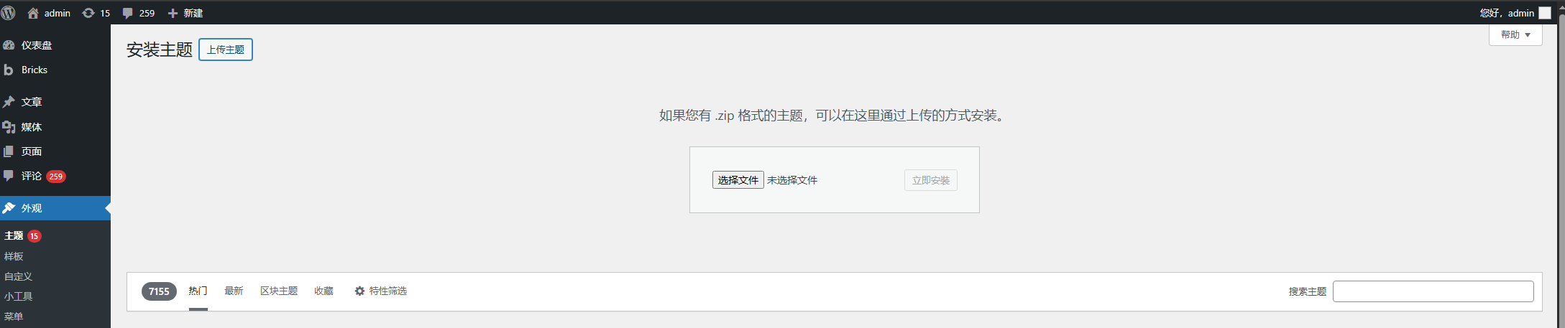The width and height of the screenshot is (1565, 328).
Task: Open the admin site home icon
Action: [33, 13]
